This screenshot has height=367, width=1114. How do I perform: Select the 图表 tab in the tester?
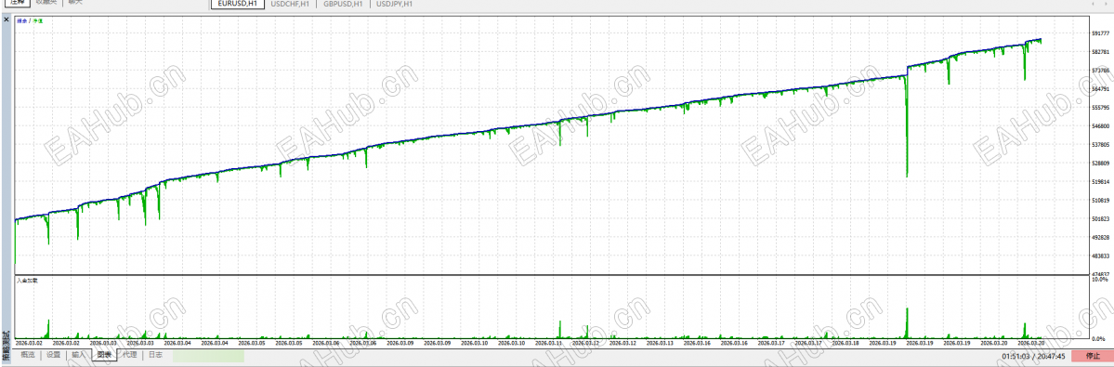104,354
